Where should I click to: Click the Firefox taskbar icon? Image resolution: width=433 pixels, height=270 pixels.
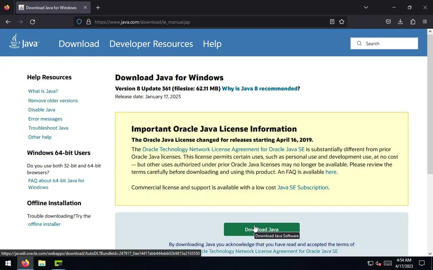point(25,263)
